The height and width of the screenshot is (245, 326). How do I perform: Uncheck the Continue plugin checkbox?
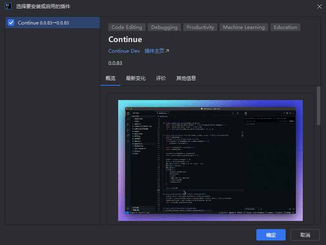11,22
